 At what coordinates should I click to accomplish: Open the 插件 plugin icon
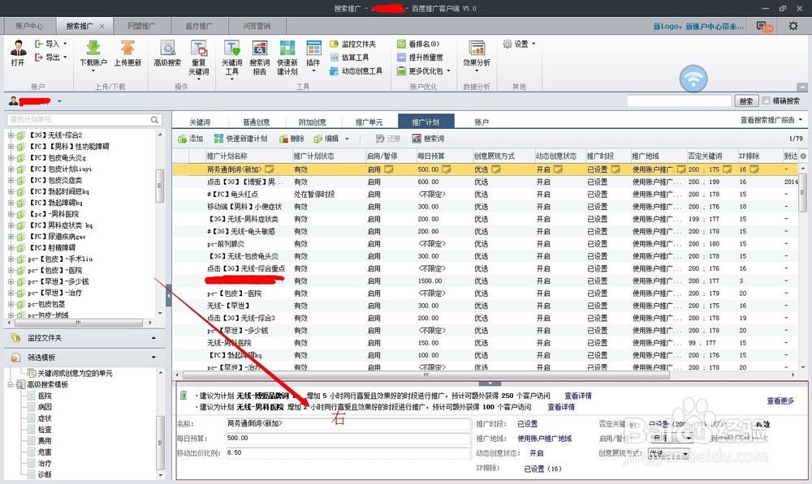click(x=313, y=48)
